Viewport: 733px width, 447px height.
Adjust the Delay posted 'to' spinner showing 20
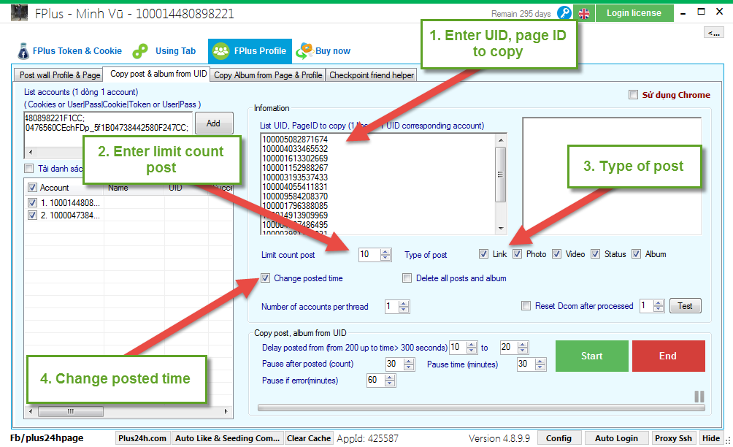pos(523,348)
